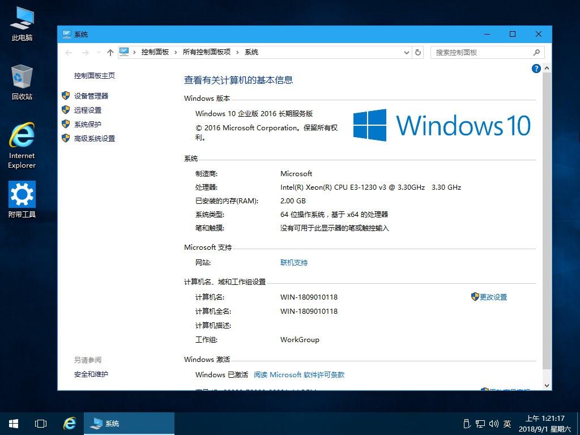Close the 系统 window

click(539, 34)
